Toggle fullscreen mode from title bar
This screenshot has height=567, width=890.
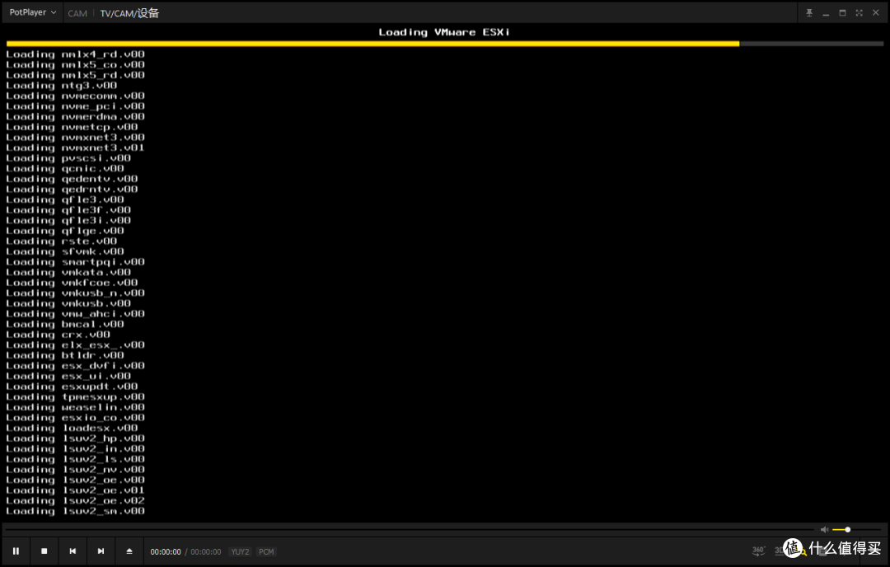[x=859, y=12]
